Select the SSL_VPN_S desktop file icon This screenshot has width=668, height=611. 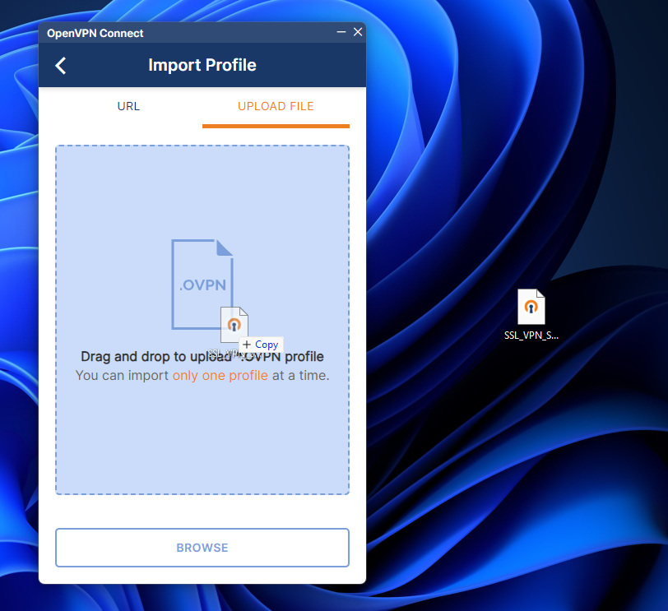531,308
